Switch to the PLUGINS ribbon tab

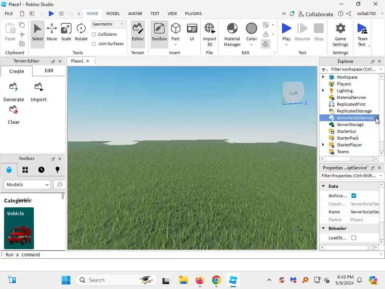(193, 14)
